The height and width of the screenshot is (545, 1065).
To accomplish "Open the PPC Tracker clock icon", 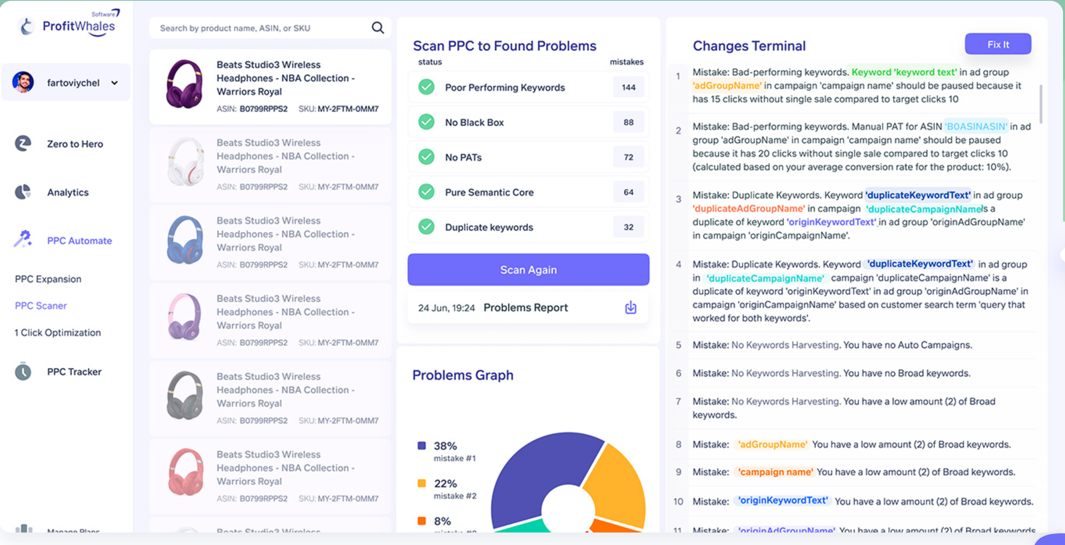I will [23, 371].
